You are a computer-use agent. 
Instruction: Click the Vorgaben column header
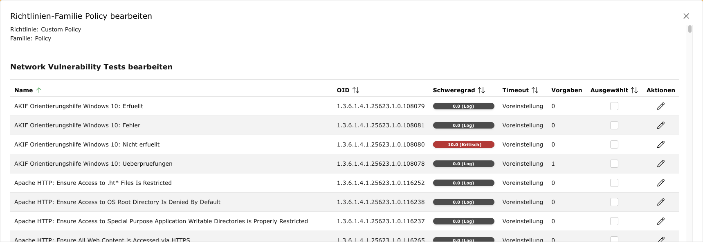tap(566, 90)
